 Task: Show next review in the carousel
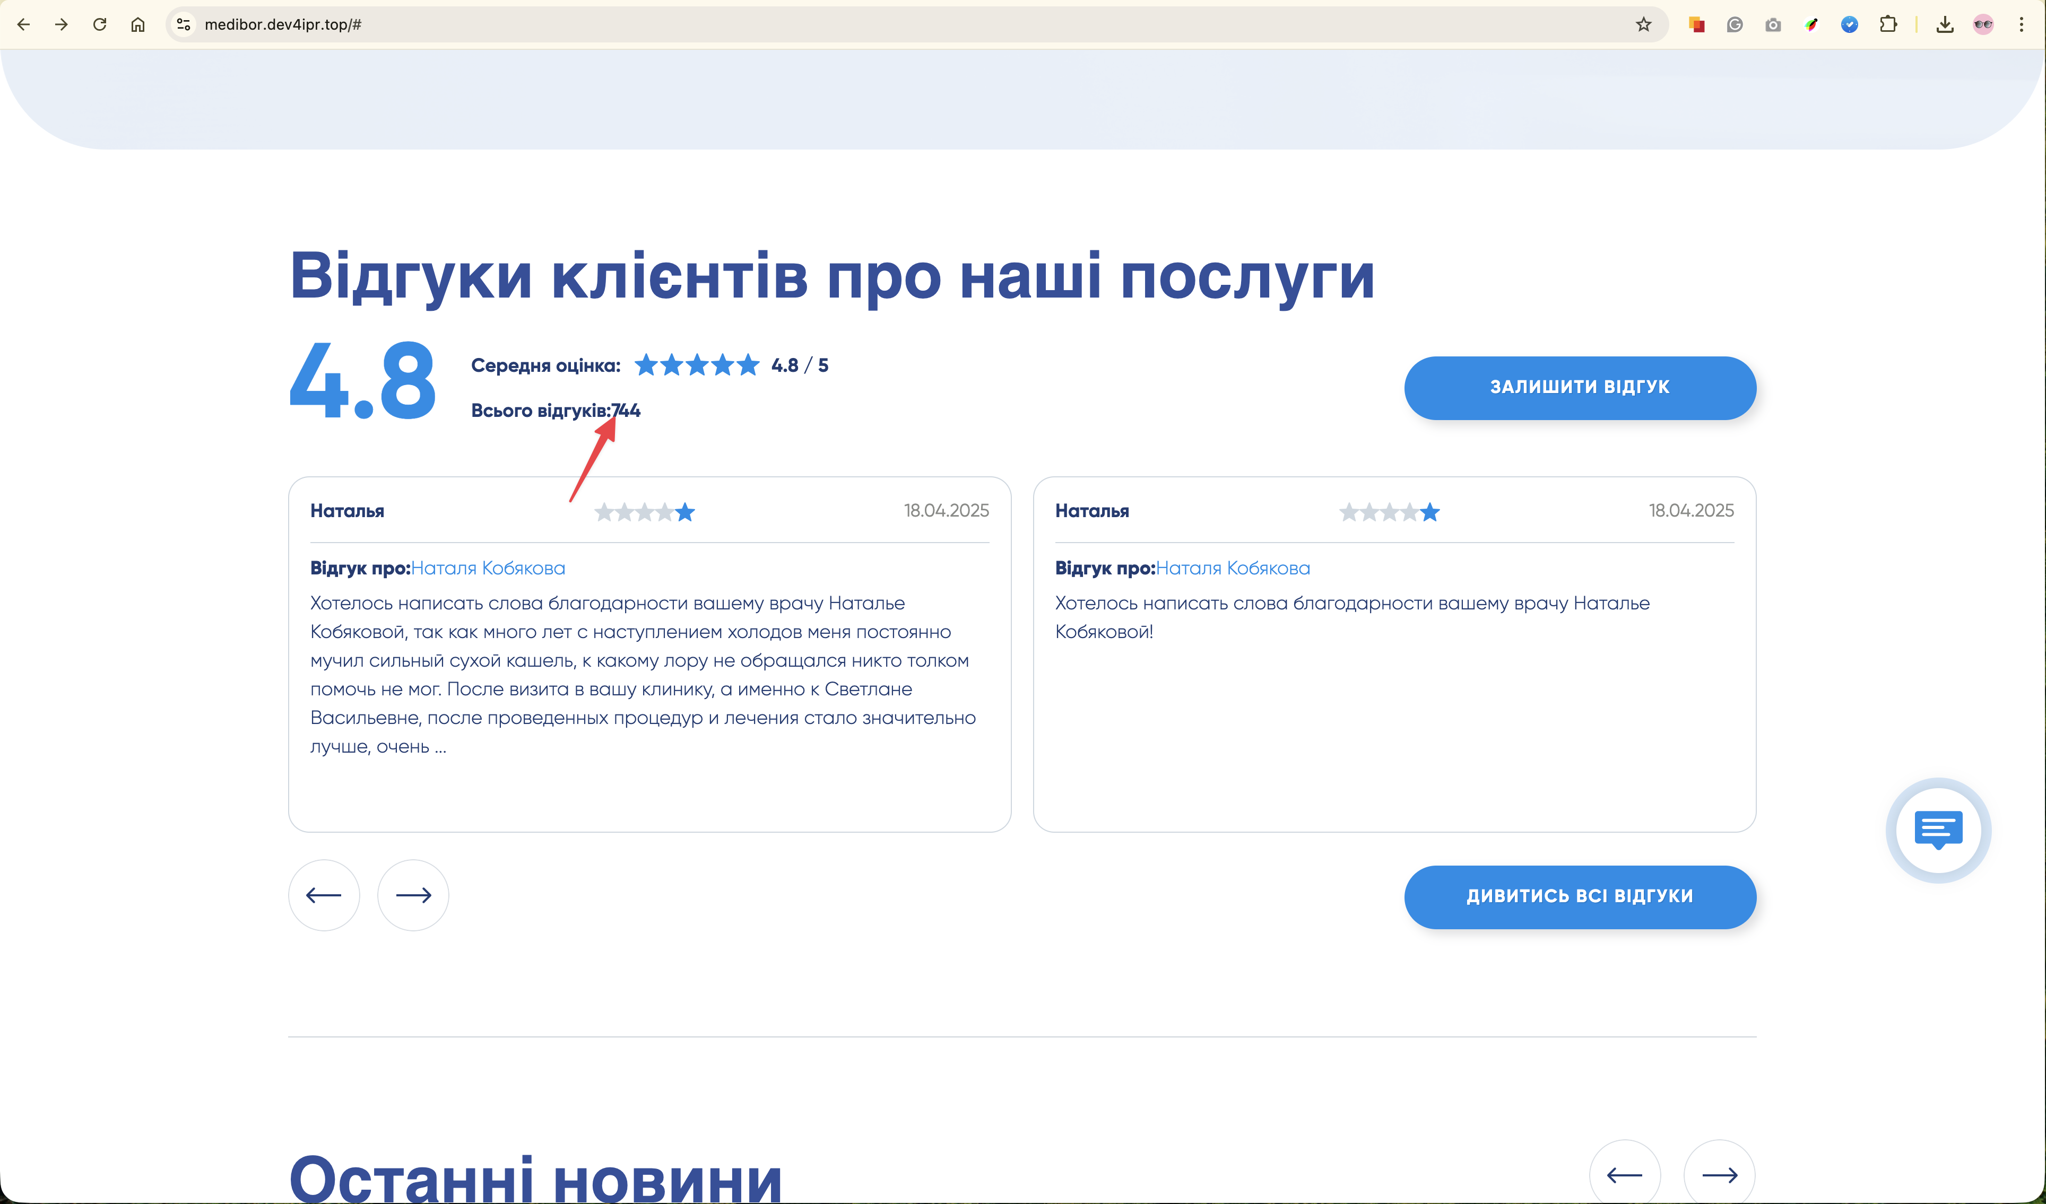(x=413, y=895)
